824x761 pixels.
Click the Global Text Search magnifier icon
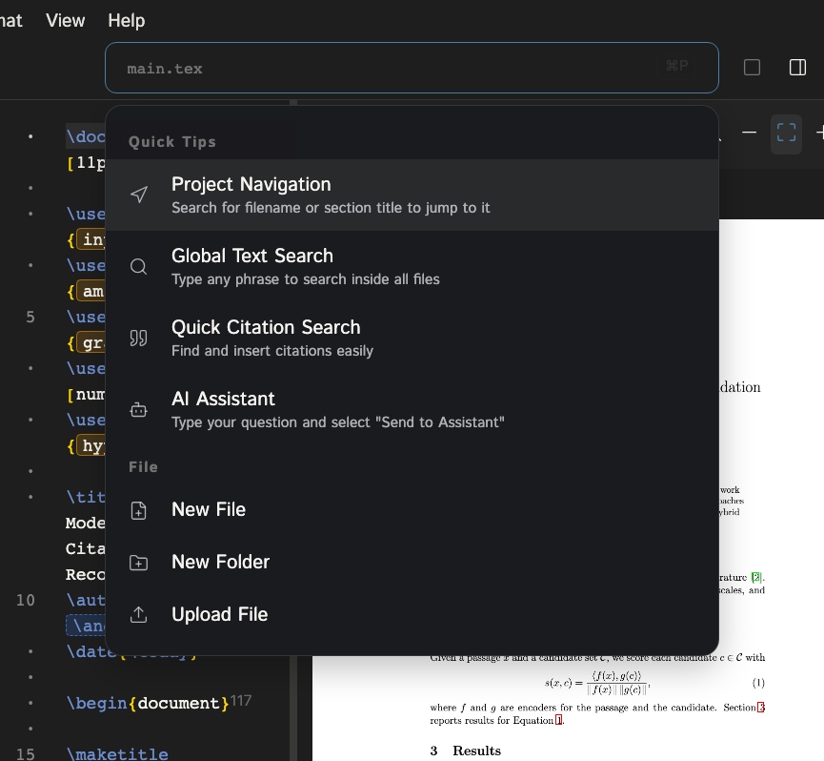tap(139, 267)
